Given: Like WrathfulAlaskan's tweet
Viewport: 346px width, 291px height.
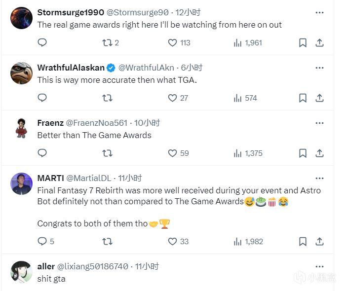Looking at the screenshot, I should pos(172,98).
